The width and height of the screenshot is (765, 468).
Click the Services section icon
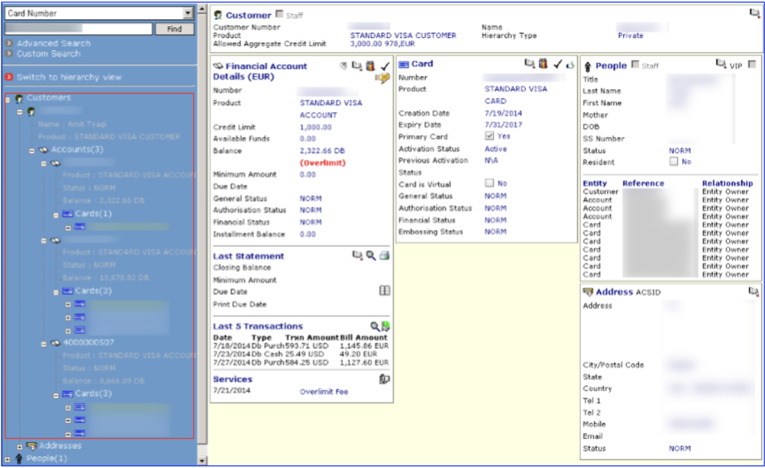pos(384,379)
